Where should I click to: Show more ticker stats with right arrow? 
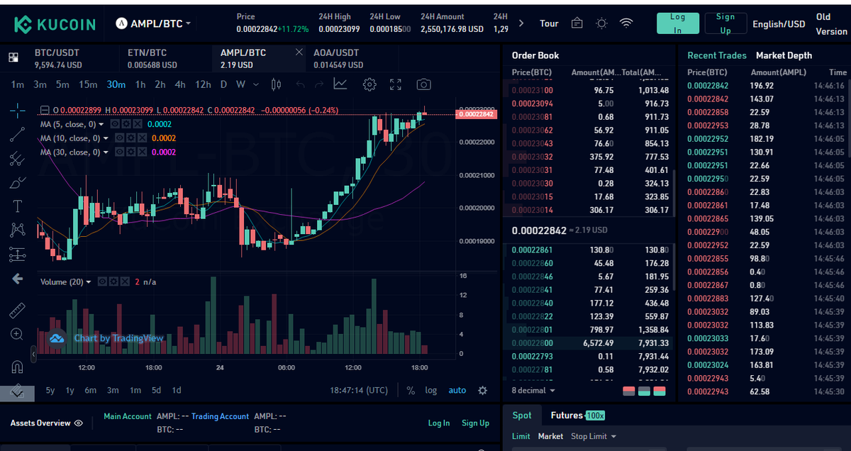click(x=522, y=23)
